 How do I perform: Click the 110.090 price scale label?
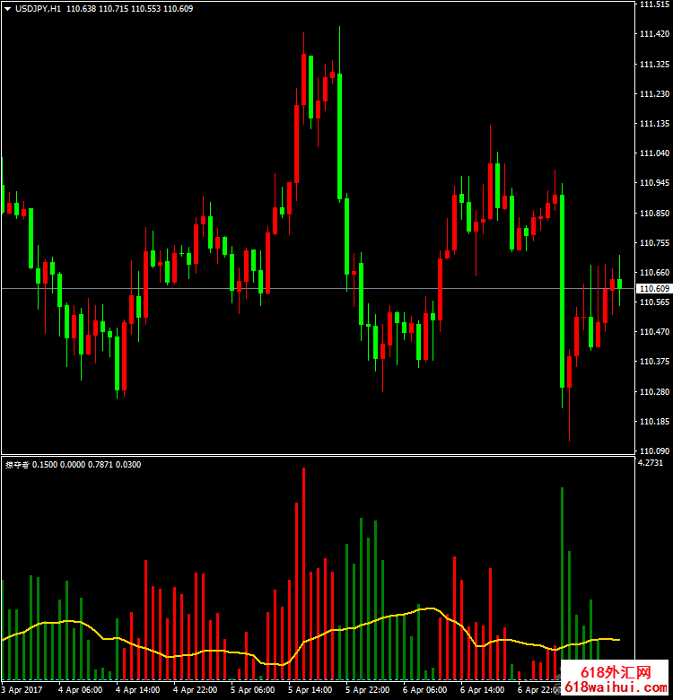[x=652, y=451]
